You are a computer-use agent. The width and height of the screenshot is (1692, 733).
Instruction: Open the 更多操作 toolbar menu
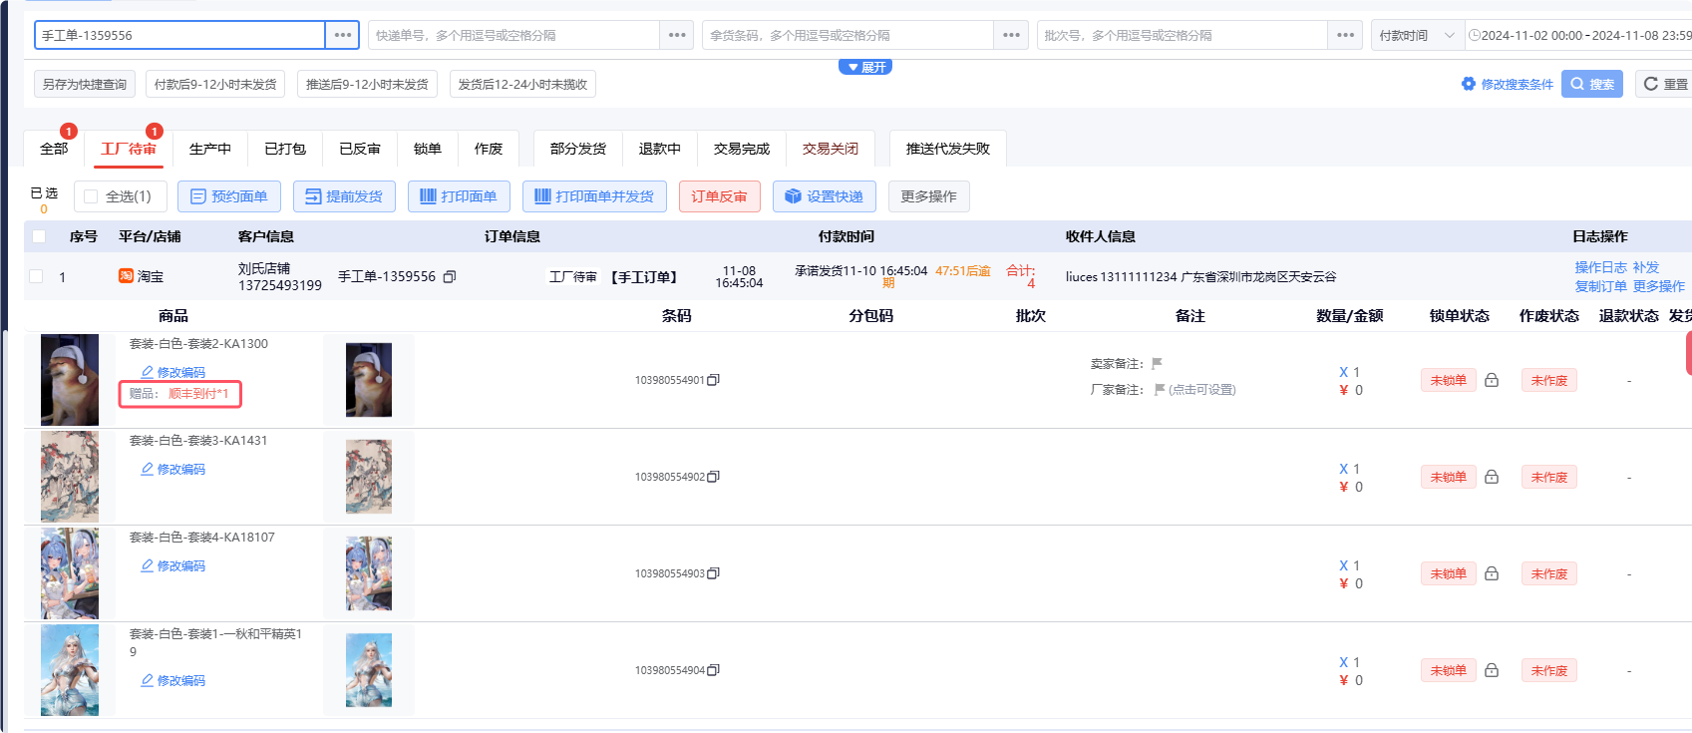tap(928, 196)
